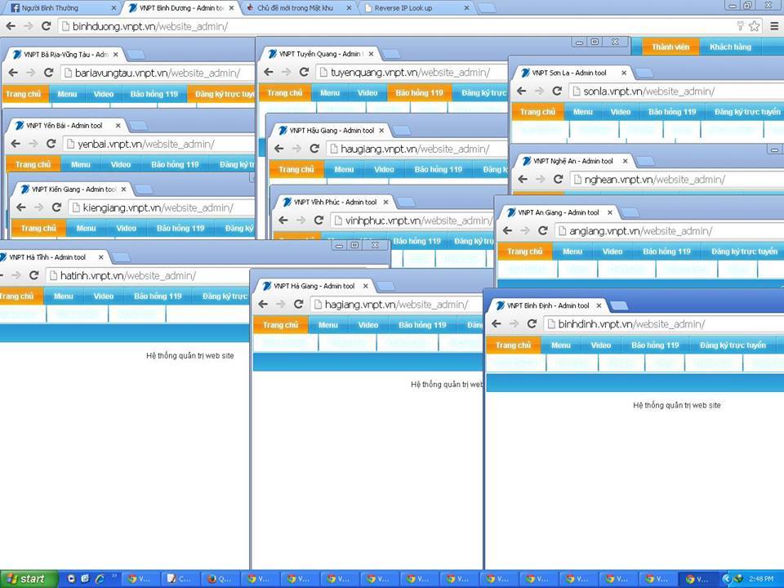This screenshot has width=784, height=588.
Task: Close the VNPT Bình Định Admin tool tab
Action: pos(599,305)
